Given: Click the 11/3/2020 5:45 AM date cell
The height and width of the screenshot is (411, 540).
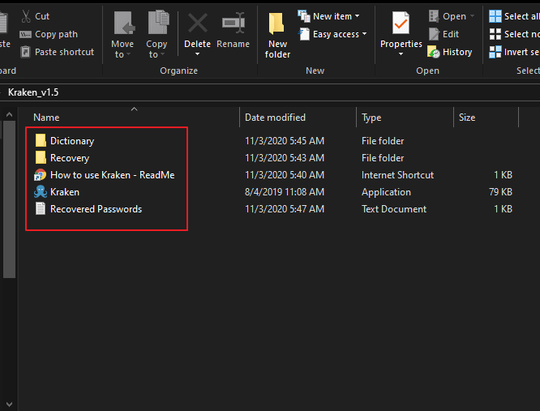Looking at the screenshot, I should (x=285, y=141).
